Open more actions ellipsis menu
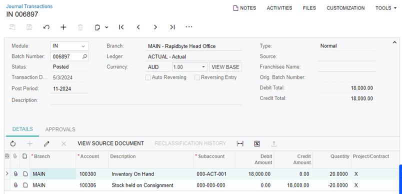This screenshot has width=402, height=194. pos(189,27)
